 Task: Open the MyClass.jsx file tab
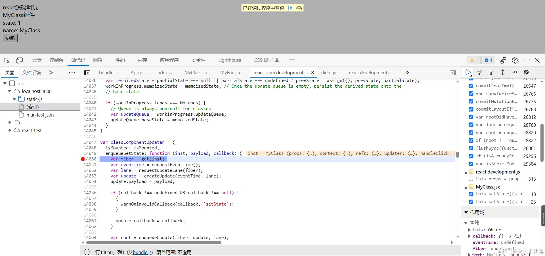pos(196,73)
